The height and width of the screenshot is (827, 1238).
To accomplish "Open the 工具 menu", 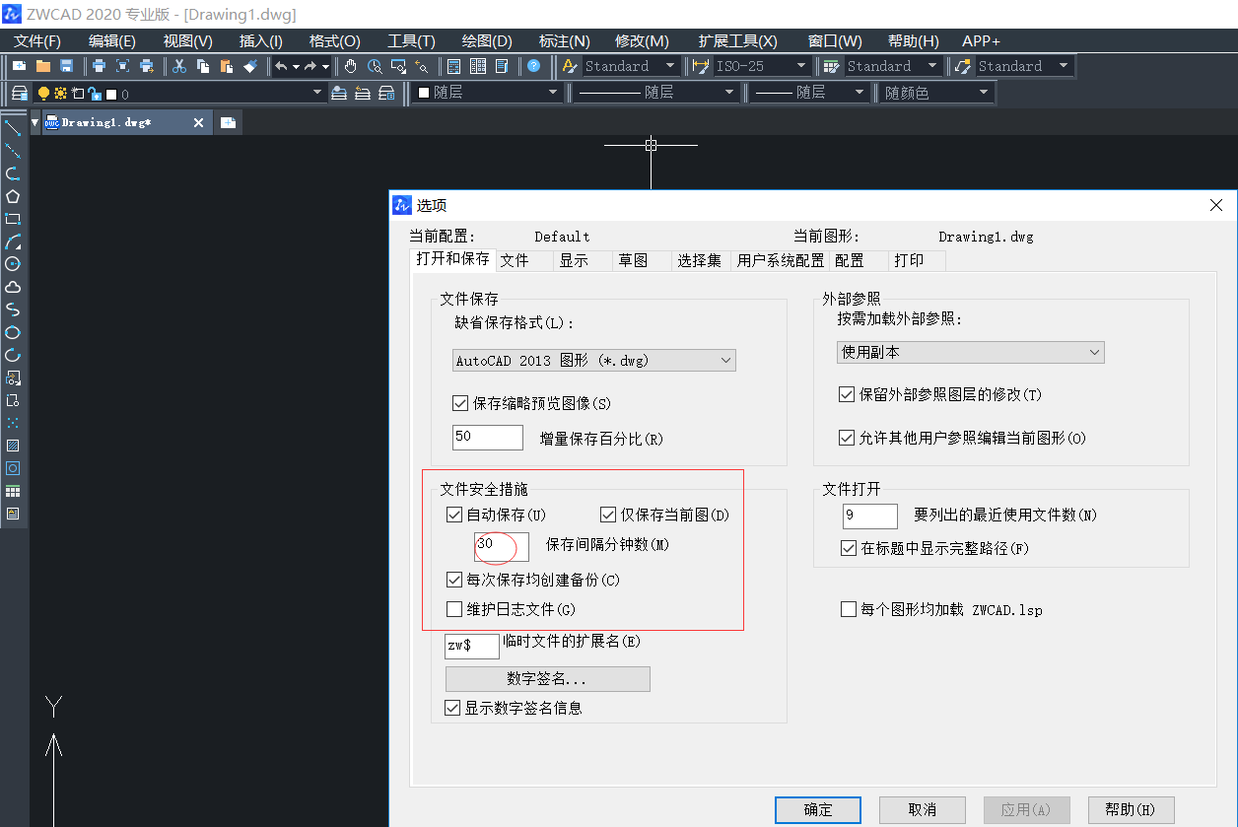I will [410, 40].
